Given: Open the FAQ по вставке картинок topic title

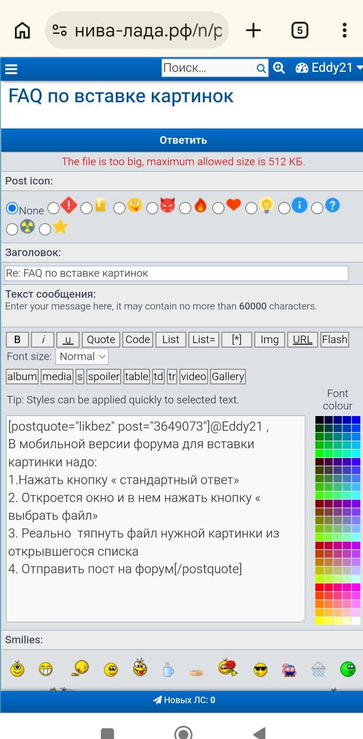Looking at the screenshot, I should 121,96.
